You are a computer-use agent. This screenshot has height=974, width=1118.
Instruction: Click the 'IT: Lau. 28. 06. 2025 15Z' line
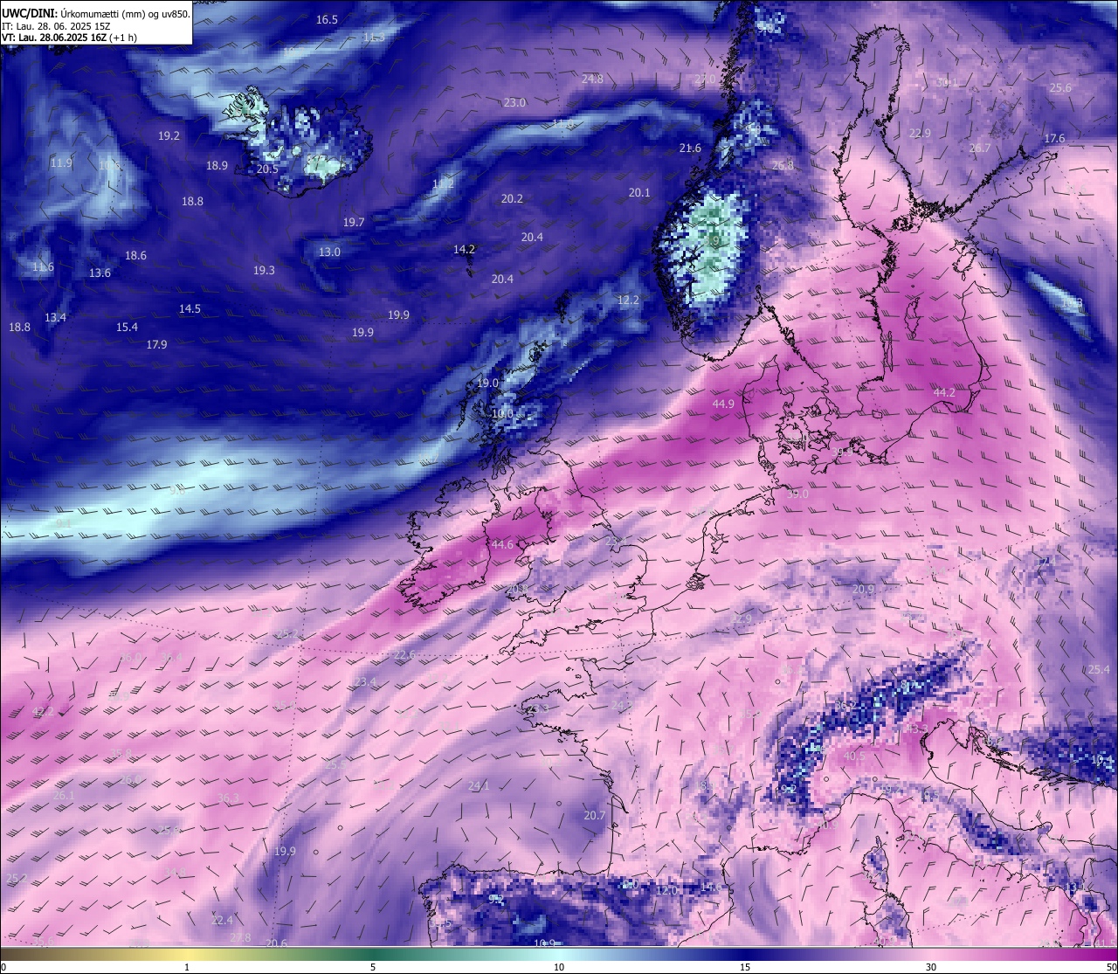pyautogui.click(x=56, y=26)
